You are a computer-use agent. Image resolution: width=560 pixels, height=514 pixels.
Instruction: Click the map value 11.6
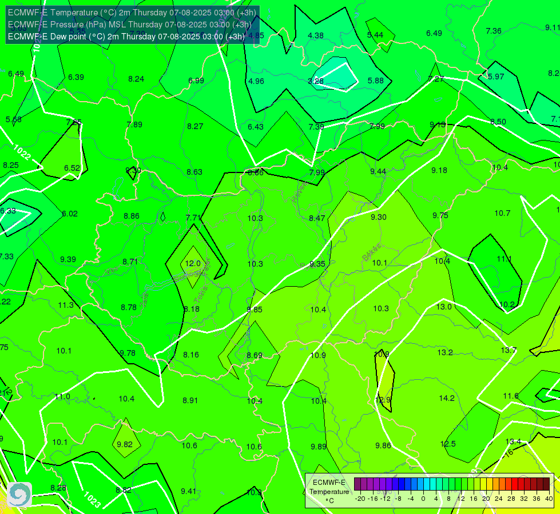[511, 396]
